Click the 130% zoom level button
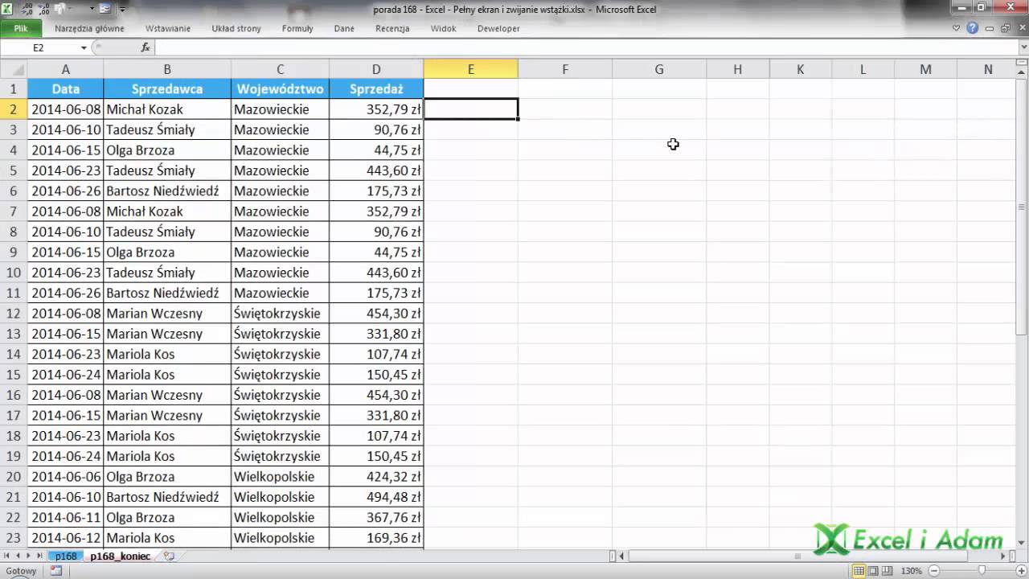This screenshot has width=1029, height=579. [912, 571]
